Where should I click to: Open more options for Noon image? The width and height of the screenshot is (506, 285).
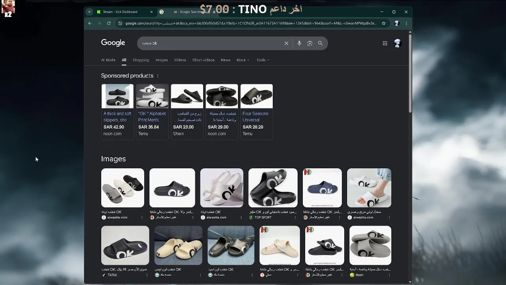[x=389, y=275]
